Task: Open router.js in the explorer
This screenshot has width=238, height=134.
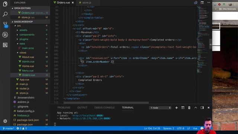Action: click(24, 89)
